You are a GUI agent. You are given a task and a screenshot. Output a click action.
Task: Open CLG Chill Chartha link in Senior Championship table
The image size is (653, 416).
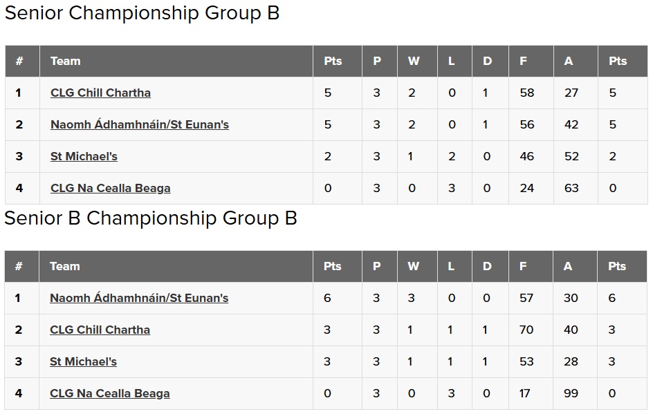click(100, 93)
